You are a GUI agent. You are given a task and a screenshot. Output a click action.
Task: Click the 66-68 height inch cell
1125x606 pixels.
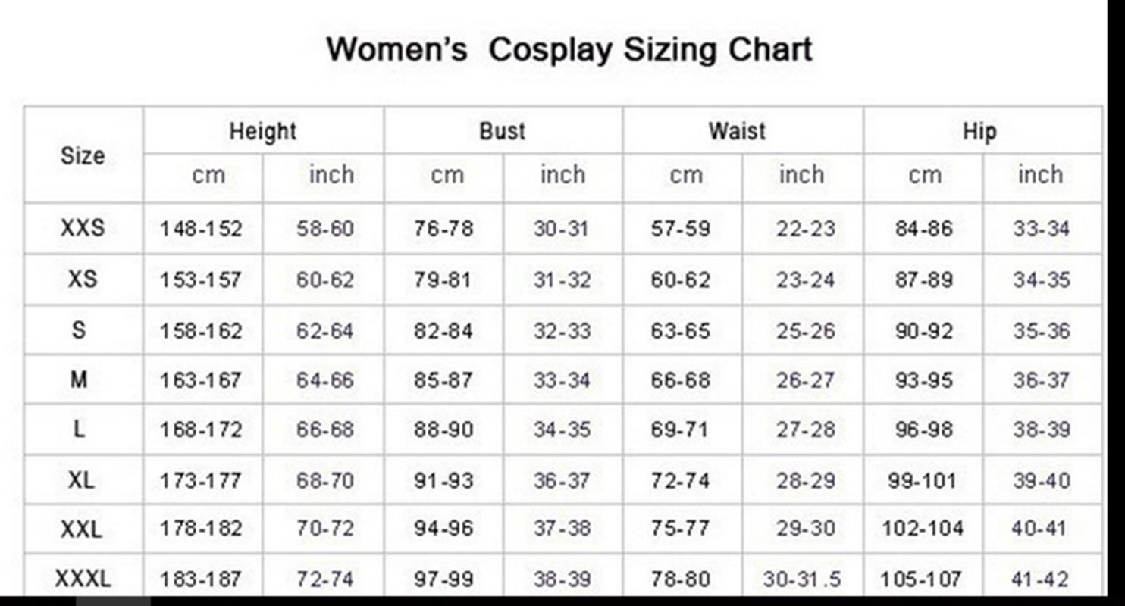point(325,430)
